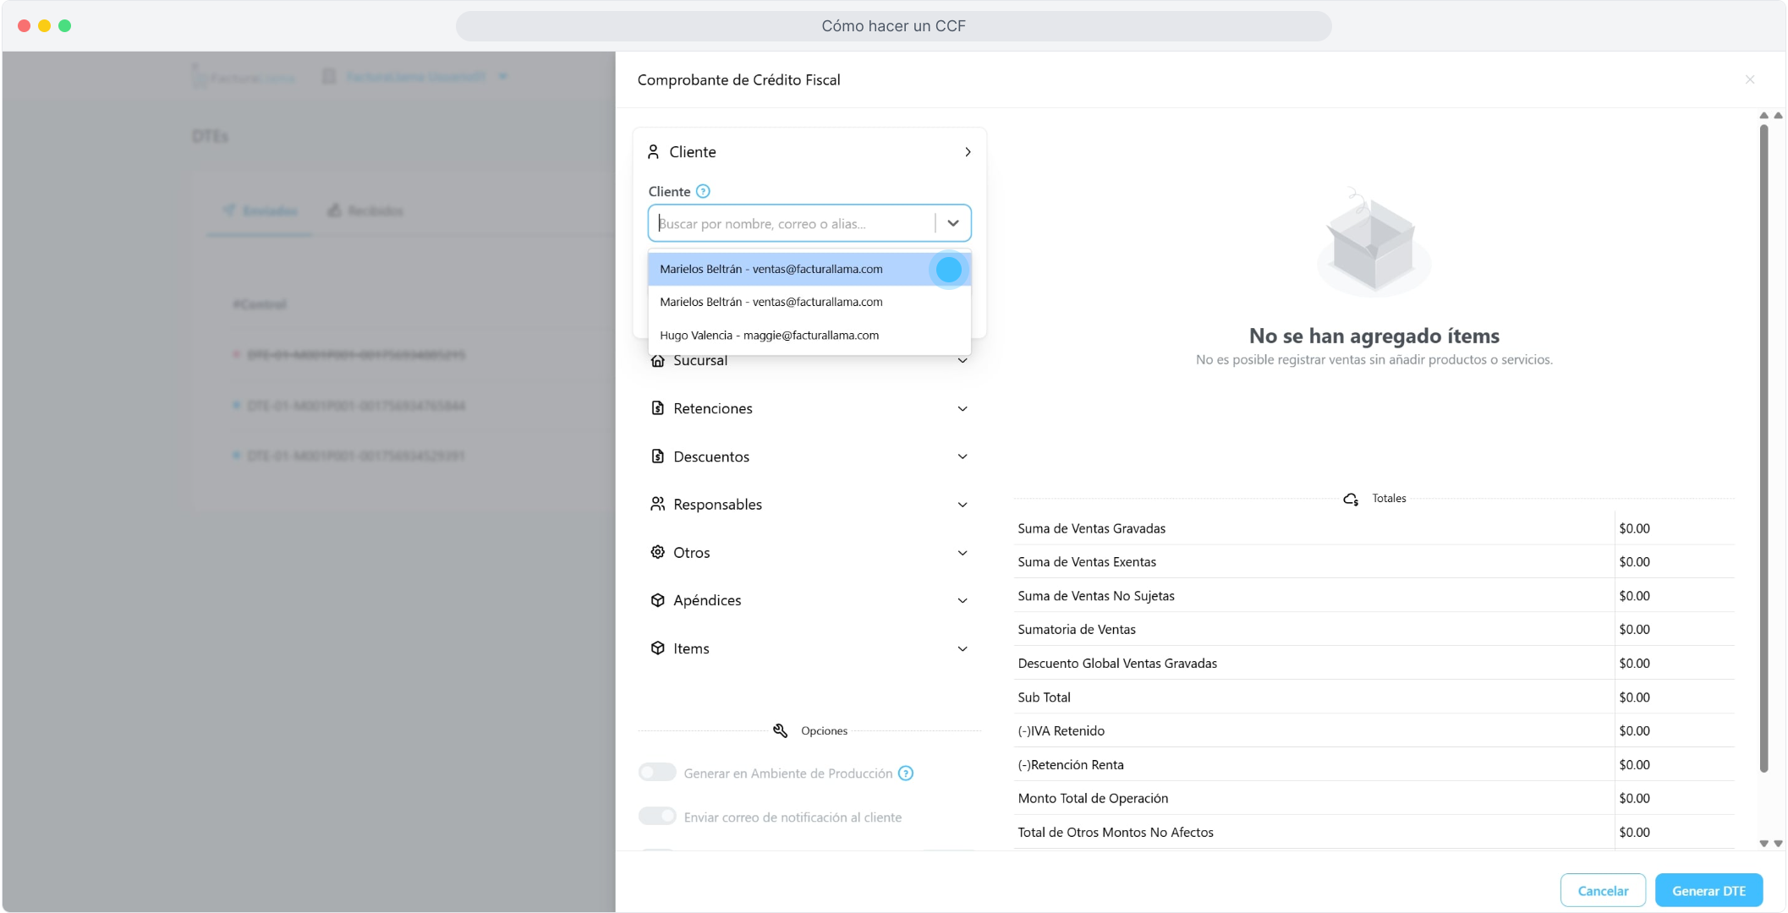Click help icon next to Ambiente de Producción

[906, 774]
